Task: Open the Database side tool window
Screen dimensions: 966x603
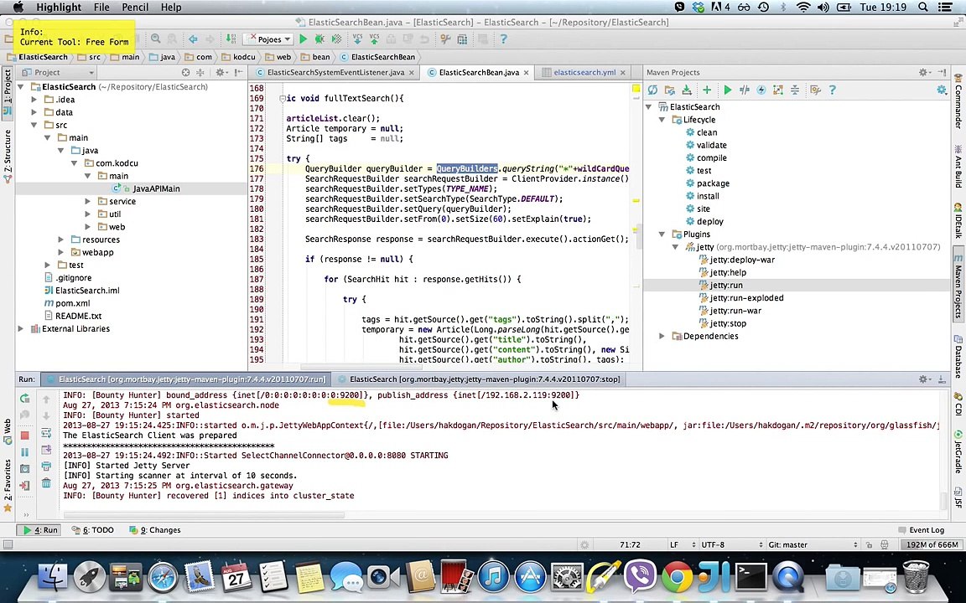Action: 958,356
